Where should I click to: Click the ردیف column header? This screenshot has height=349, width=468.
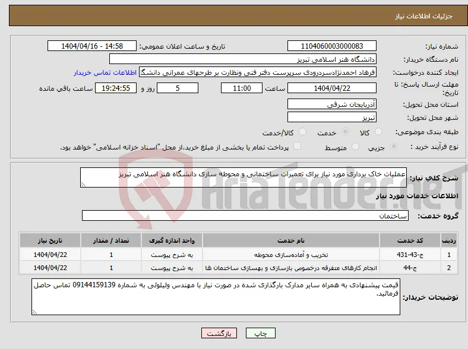coord(449,240)
